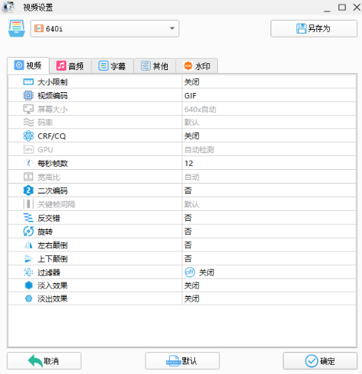Toggle two-pass encoding value 否

269,190
